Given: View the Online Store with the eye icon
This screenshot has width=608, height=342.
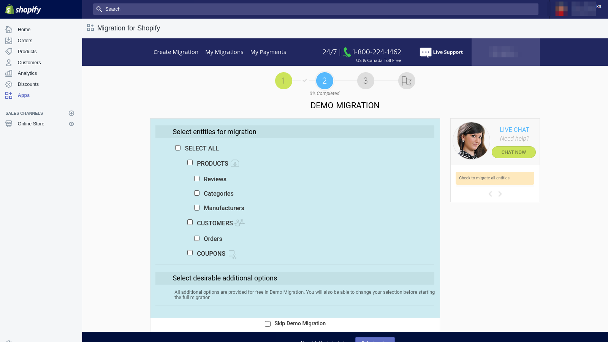Looking at the screenshot, I should (x=71, y=124).
